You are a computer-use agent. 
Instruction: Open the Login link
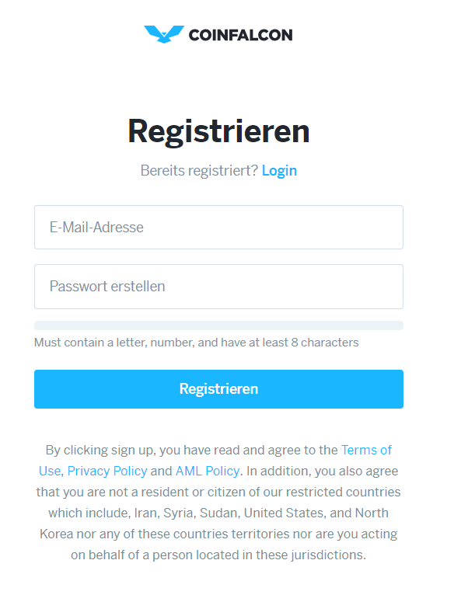[279, 170]
